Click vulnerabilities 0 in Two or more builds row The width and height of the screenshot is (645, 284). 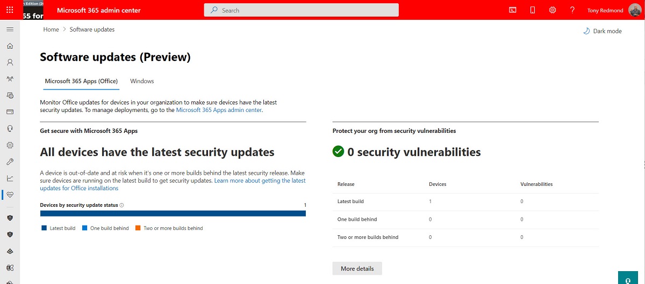[x=522, y=237]
